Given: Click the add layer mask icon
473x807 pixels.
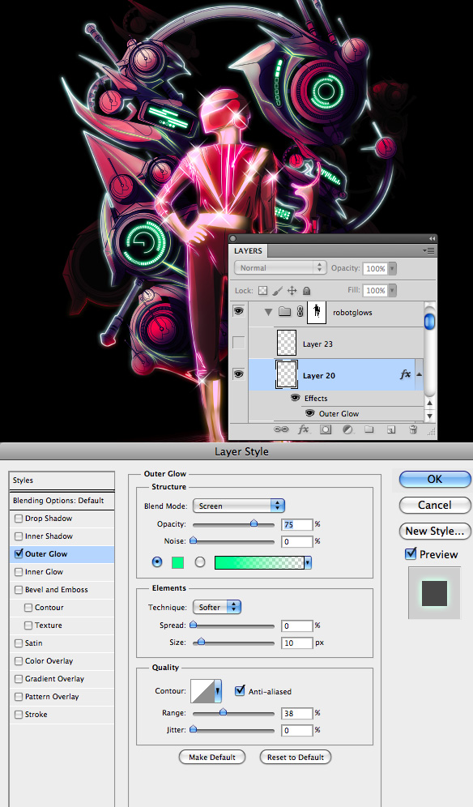Looking at the screenshot, I should coord(326,429).
